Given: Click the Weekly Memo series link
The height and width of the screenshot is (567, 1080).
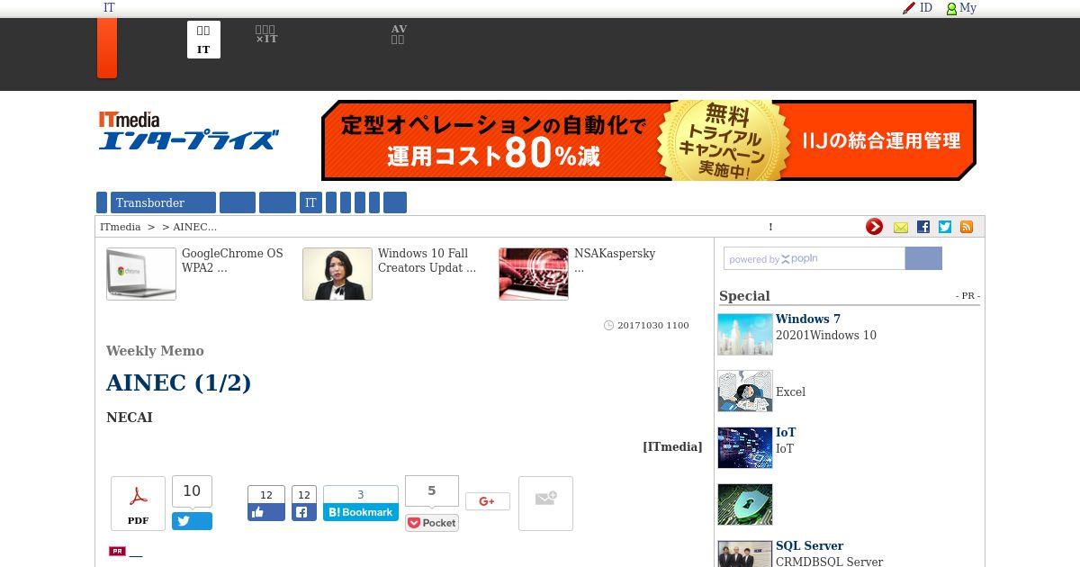Looking at the screenshot, I should [x=155, y=351].
